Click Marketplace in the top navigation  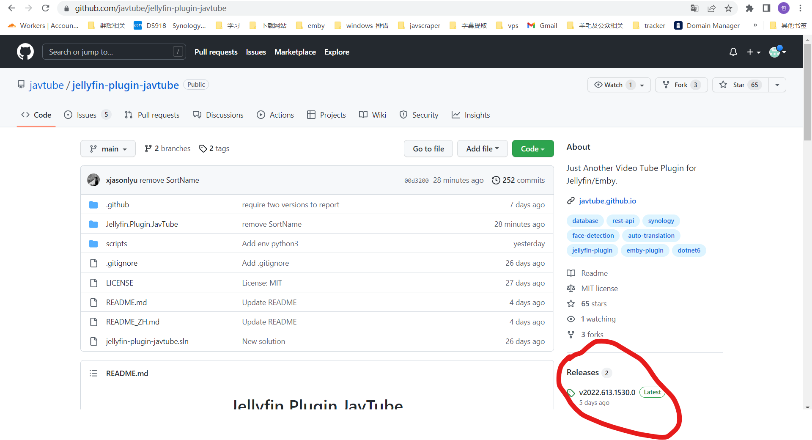pos(295,52)
